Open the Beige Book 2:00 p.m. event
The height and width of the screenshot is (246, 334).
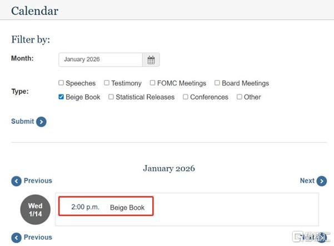[106, 206]
